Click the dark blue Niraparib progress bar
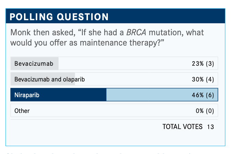Viewport: 232px width, 154px height. (59, 95)
